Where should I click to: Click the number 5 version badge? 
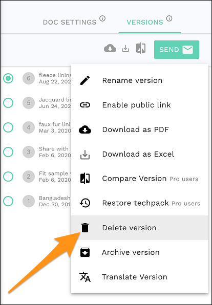[x=29, y=103]
